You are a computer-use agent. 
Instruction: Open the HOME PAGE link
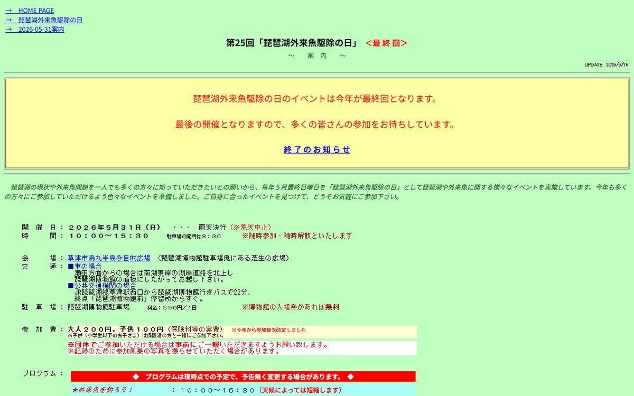(30, 11)
